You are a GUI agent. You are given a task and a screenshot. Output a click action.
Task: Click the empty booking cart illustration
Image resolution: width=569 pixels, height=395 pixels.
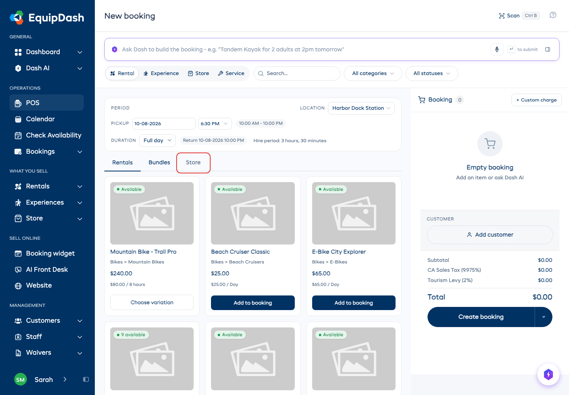490,144
